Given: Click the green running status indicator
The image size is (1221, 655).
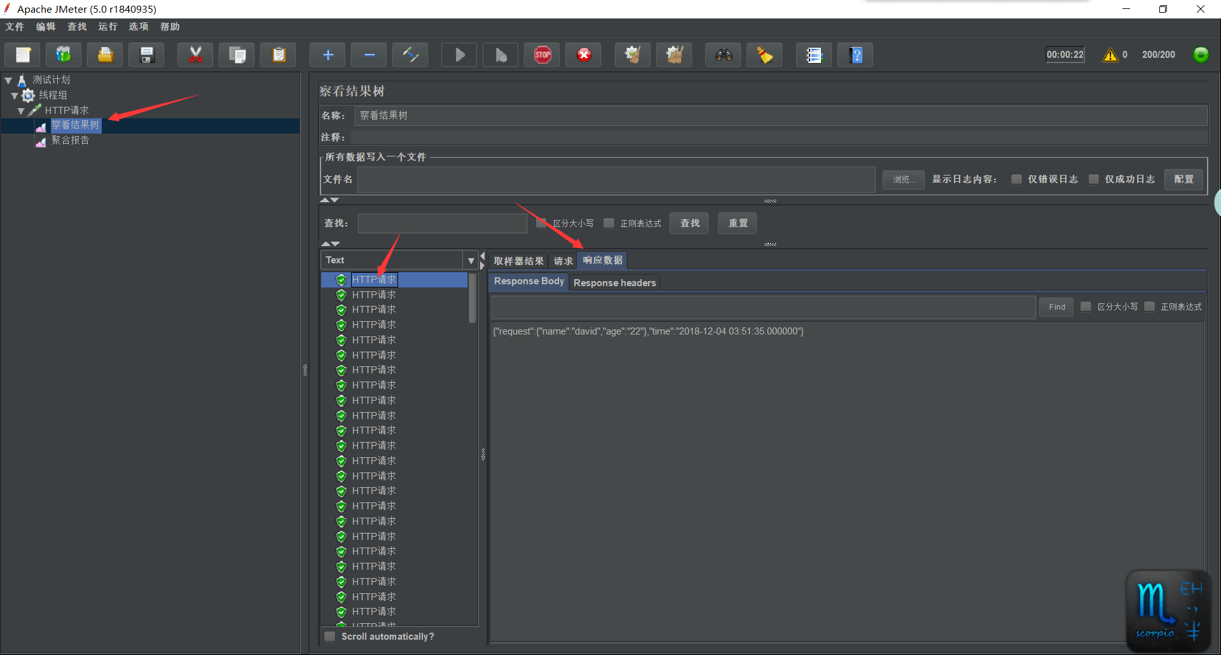Looking at the screenshot, I should (x=1201, y=55).
